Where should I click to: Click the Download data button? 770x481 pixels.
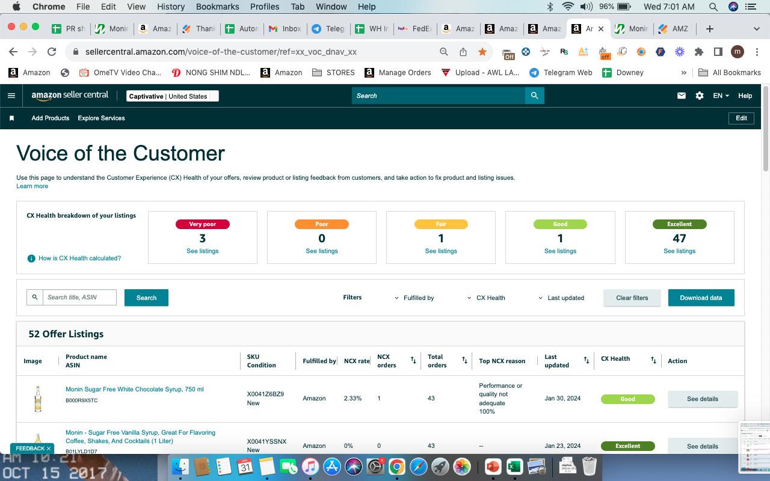[701, 298]
